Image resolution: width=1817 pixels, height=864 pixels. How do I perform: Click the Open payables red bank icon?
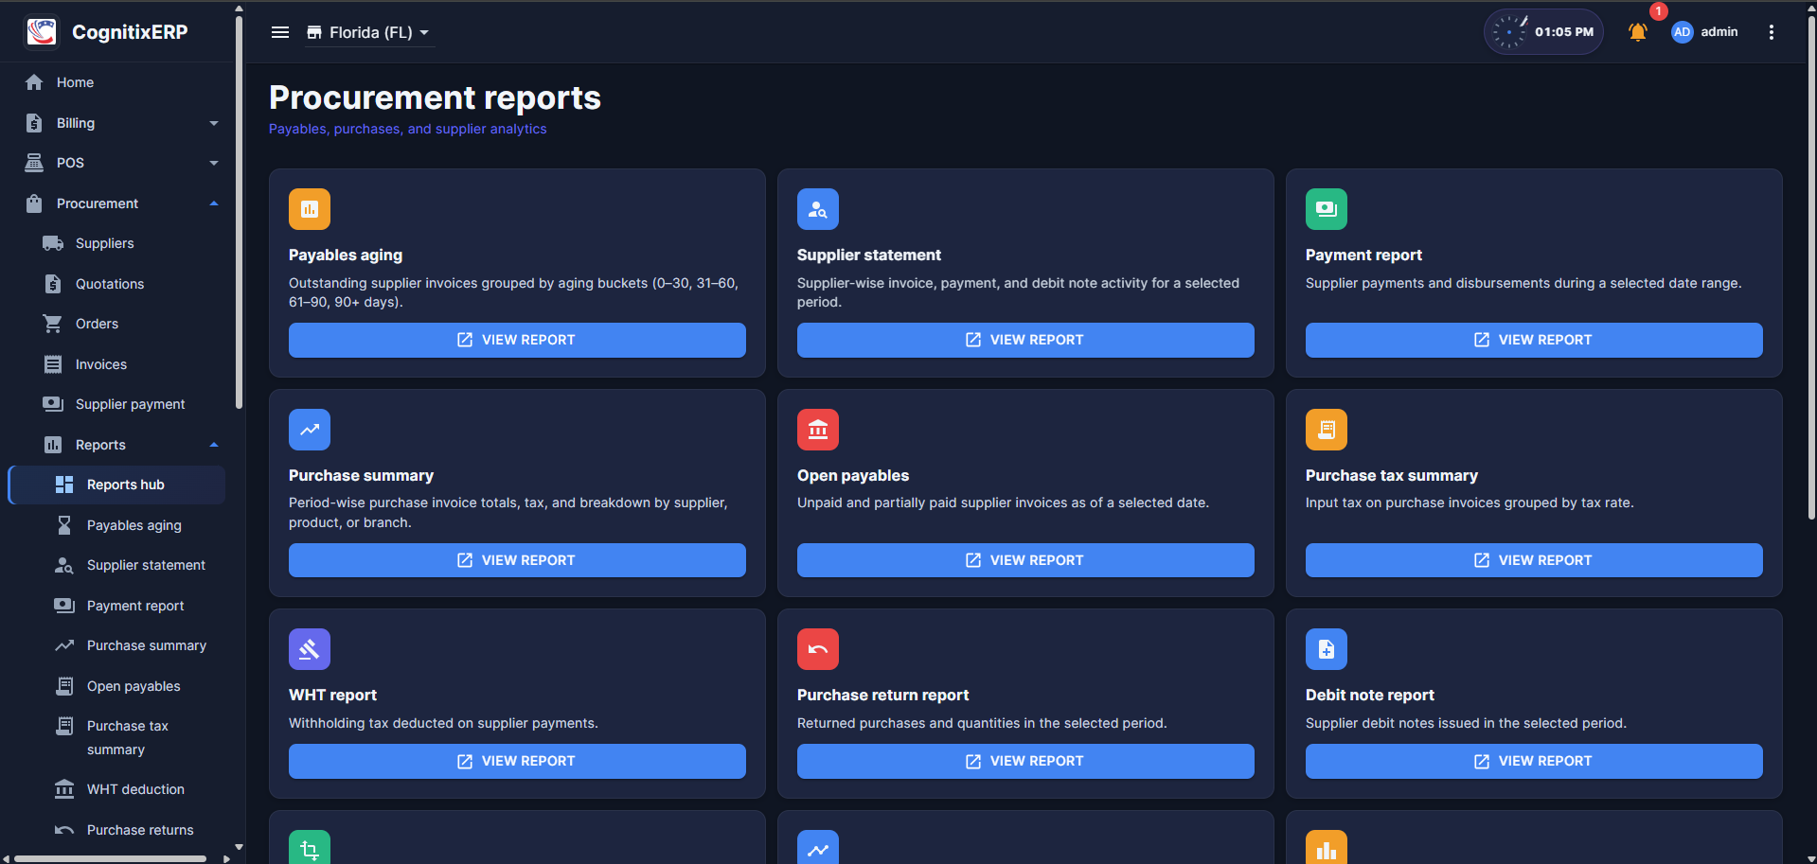pos(818,430)
